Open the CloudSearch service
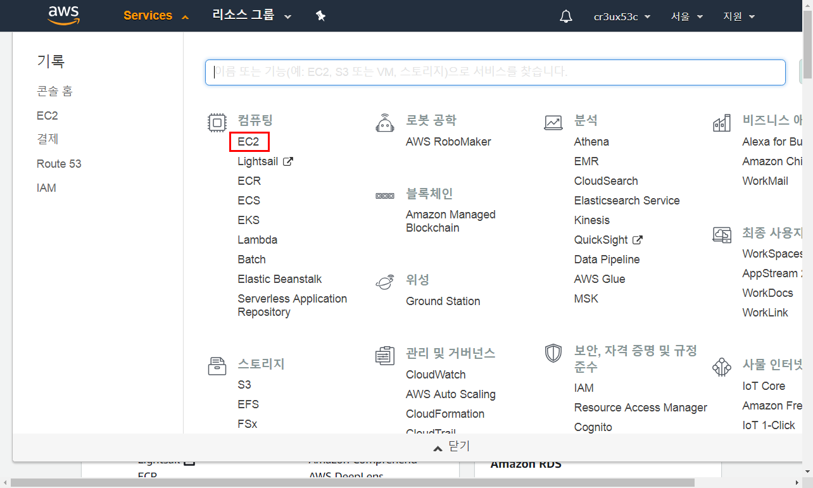This screenshot has width=813, height=488. (606, 181)
